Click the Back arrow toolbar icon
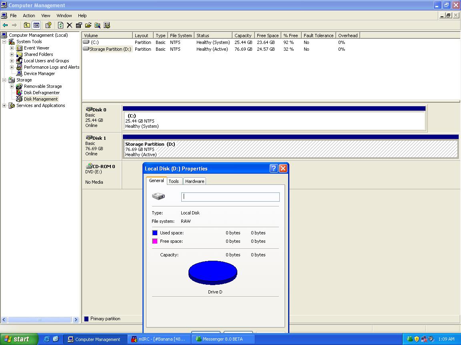This screenshot has height=345, width=461. point(5,25)
